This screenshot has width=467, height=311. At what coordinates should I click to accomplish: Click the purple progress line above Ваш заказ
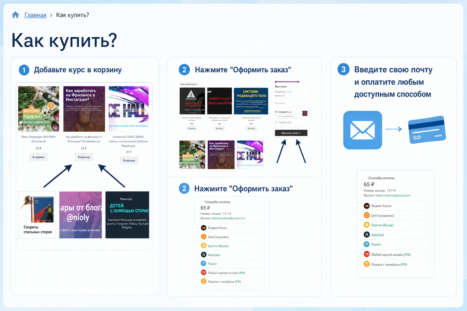tap(287, 82)
